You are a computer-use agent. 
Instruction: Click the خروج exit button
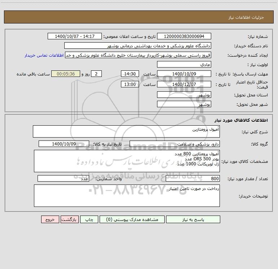50,219
